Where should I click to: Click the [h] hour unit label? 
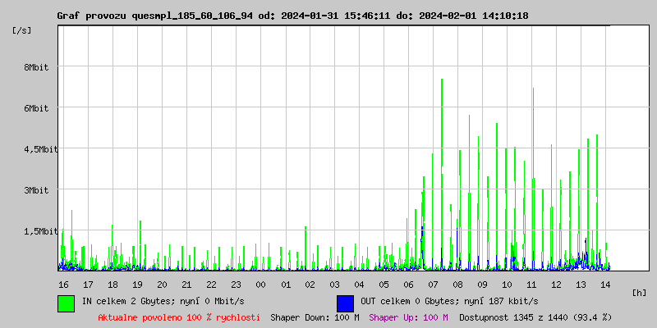pos(640,292)
